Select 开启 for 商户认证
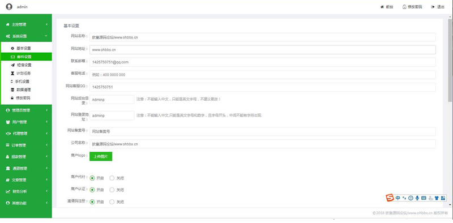The width and height of the screenshot is (453, 223). [x=92, y=190]
